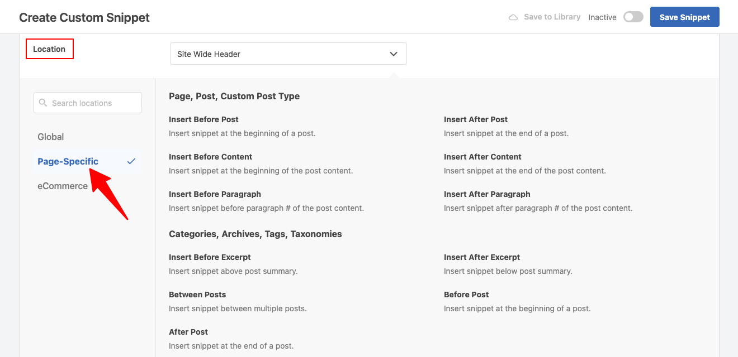Pick the Insert Before Paragraph option
This screenshot has height=357, width=738.
click(215, 194)
